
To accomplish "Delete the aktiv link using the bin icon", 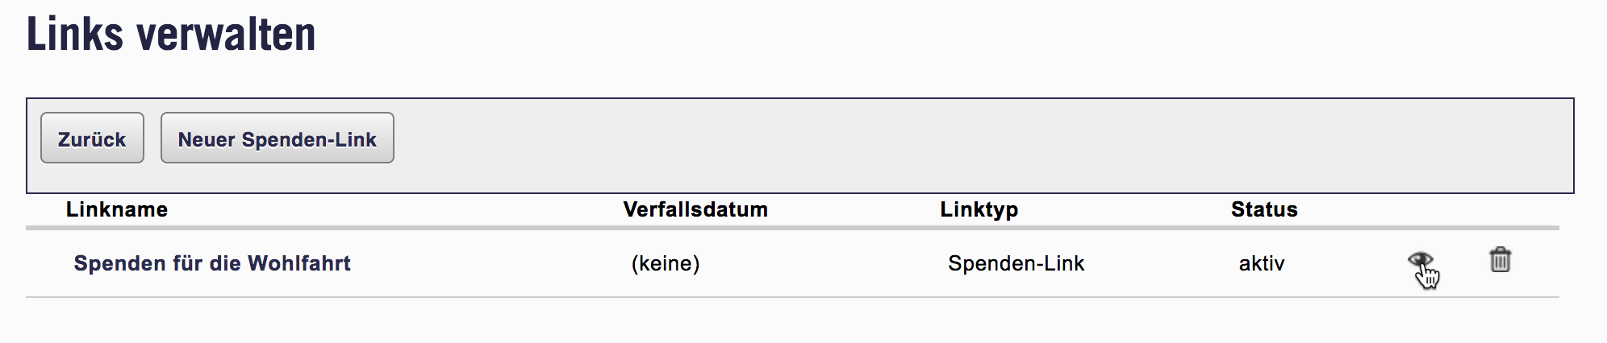I will click(x=1500, y=260).
